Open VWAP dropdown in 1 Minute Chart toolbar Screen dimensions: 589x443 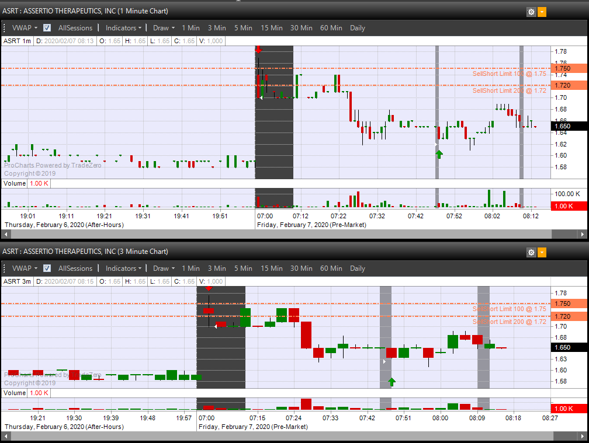click(25, 28)
